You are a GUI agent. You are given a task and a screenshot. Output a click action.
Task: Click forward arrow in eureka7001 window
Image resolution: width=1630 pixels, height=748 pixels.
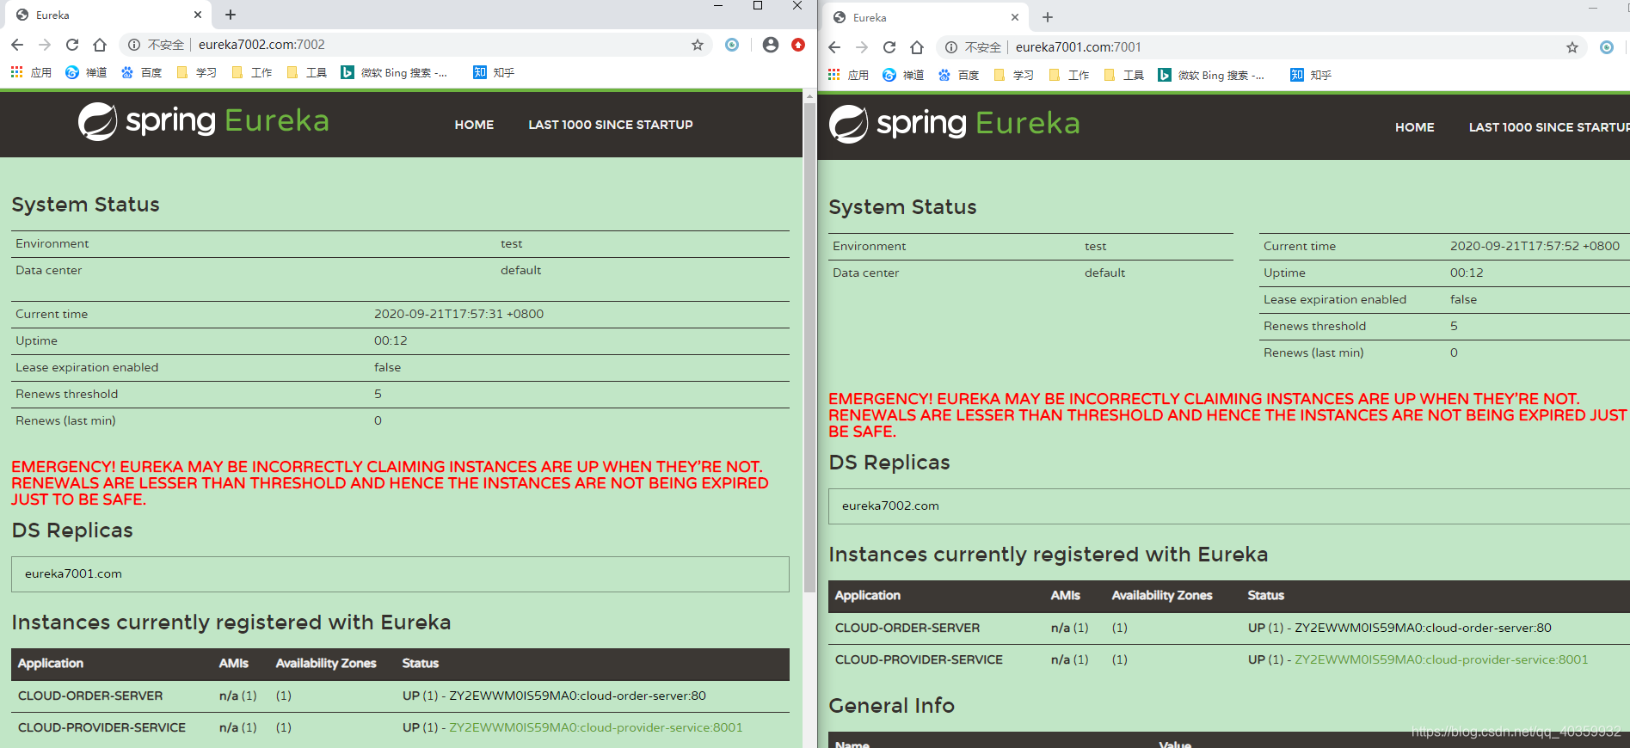[862, 47]
